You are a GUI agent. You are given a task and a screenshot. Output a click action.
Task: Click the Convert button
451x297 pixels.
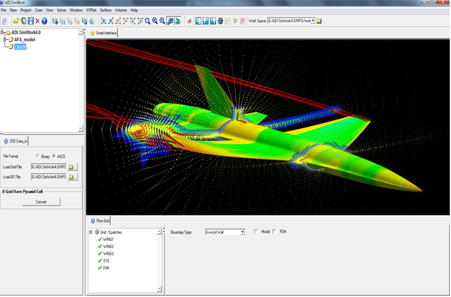[41, 201]
